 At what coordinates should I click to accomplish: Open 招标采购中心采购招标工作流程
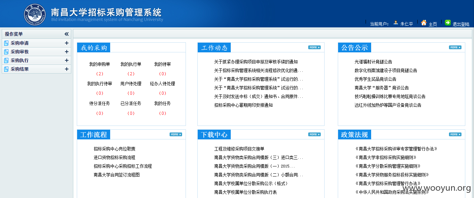(x=123, y=166)
